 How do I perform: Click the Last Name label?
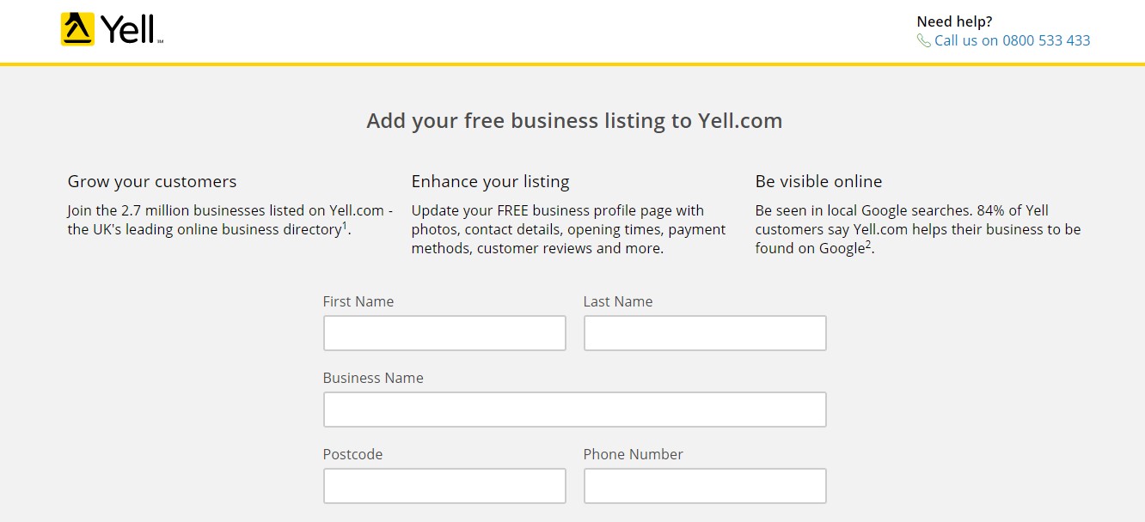click(618, 301)
